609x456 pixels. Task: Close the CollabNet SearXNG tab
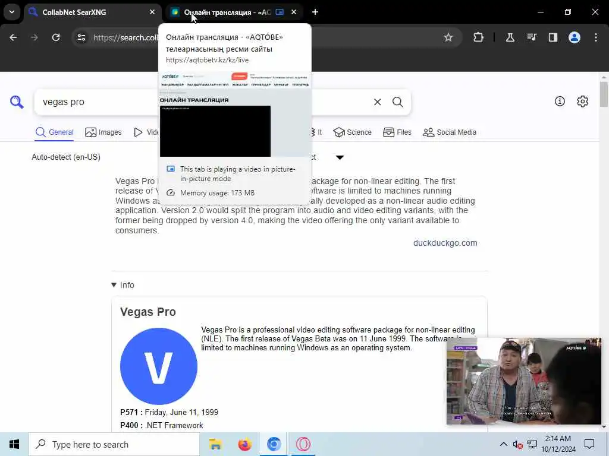click(152, 12)
